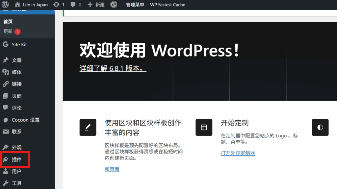
Task: Click the chain link icon for 链接
Action: click(6, 84)
